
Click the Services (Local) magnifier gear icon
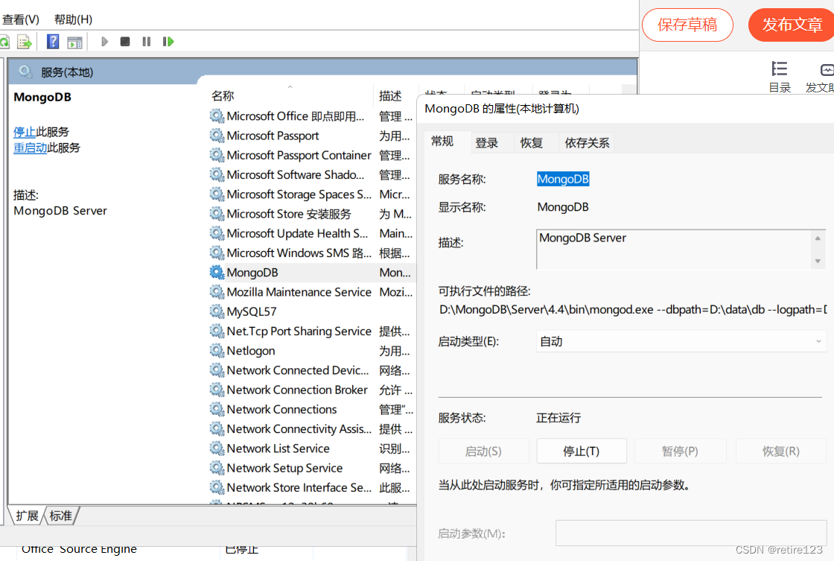pos(25,72)
